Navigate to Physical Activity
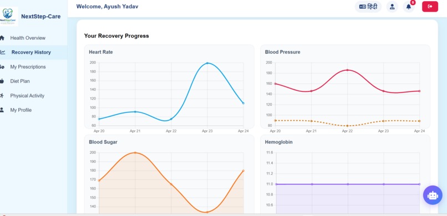This screenshot has height=216, width=447. [x=27, y=96]
